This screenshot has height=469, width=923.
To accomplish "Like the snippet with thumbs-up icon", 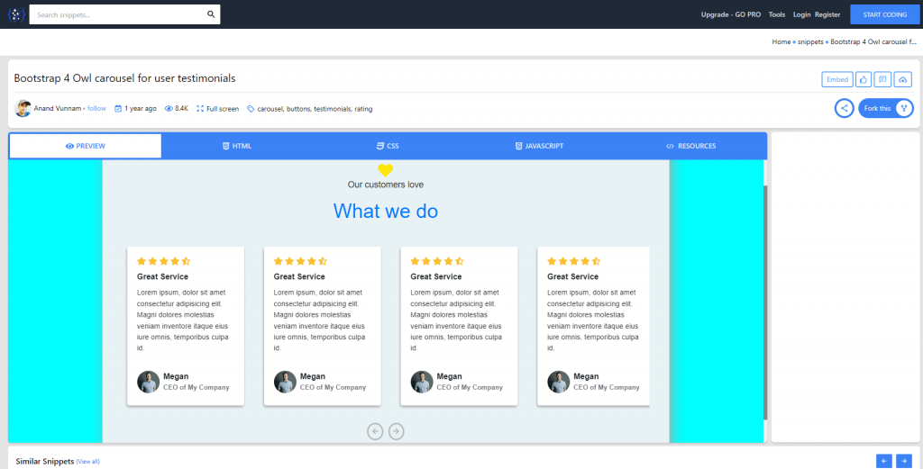I will click(864, 79).
